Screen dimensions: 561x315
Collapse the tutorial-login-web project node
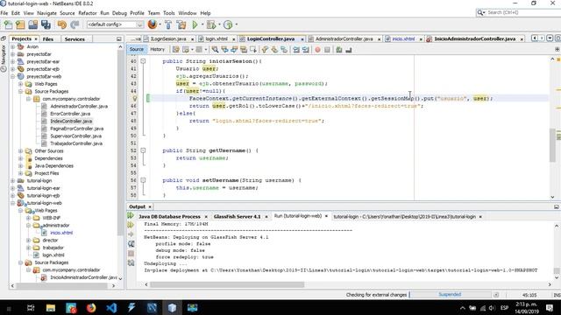(x=13, y=203)
